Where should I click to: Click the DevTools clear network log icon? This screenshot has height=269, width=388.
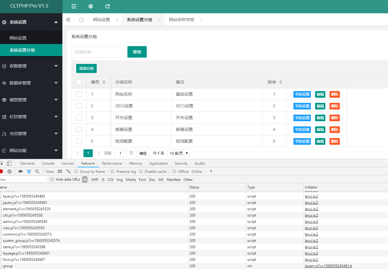(9, 171)
